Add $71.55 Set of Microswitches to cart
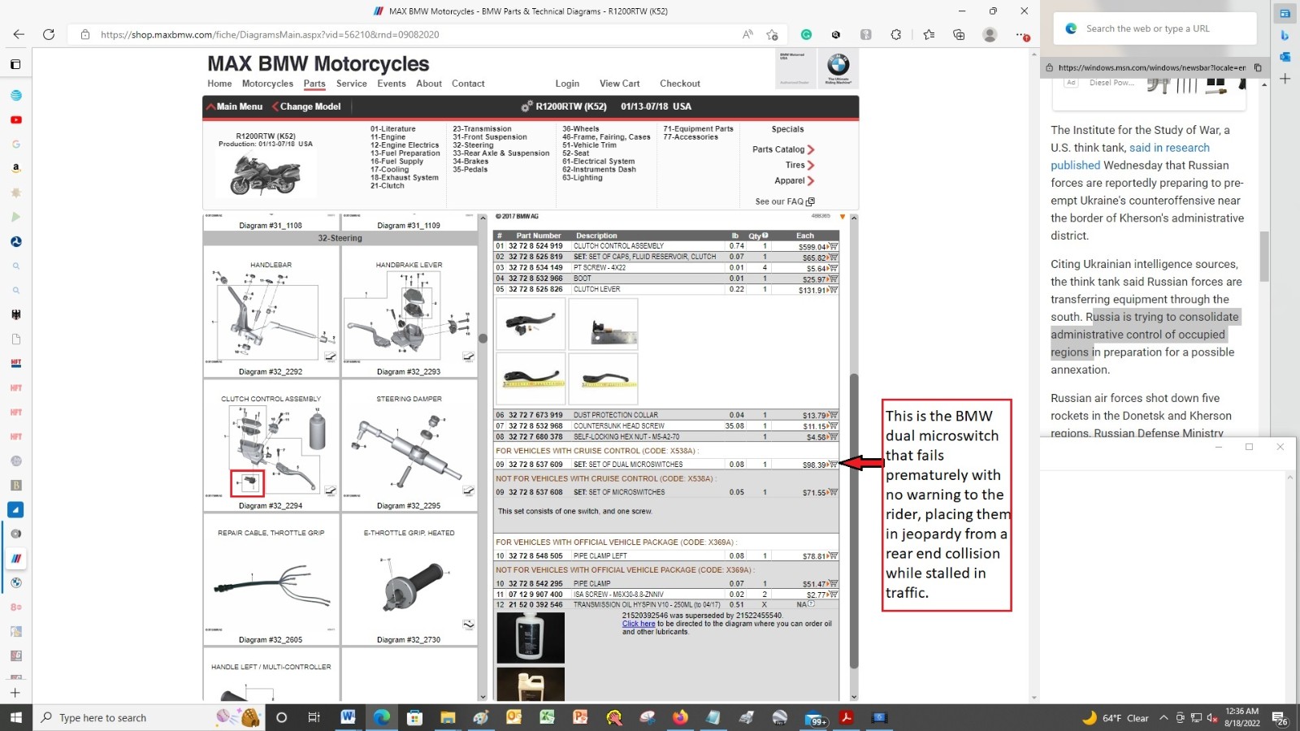This screenshot has height=731, width=1300. [833, 492]
